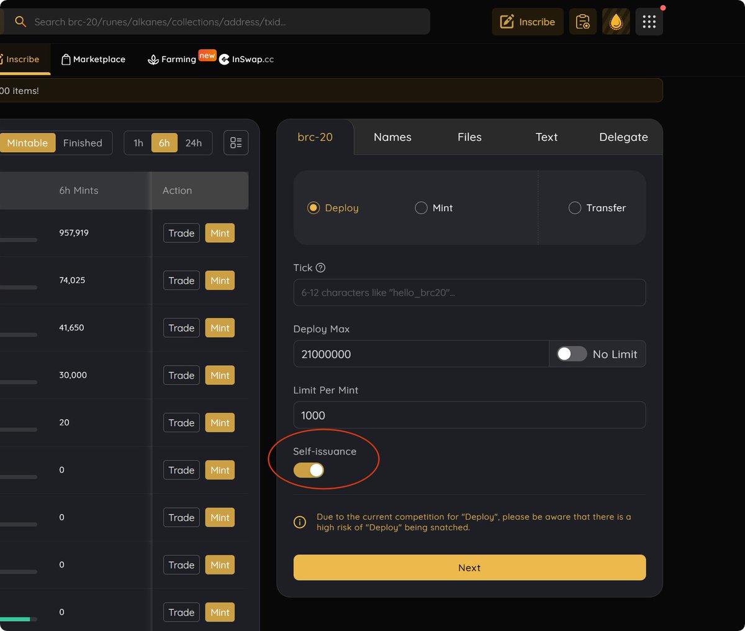Open the Text tab
The image size is (745, 631).
[x=546, y=137]
